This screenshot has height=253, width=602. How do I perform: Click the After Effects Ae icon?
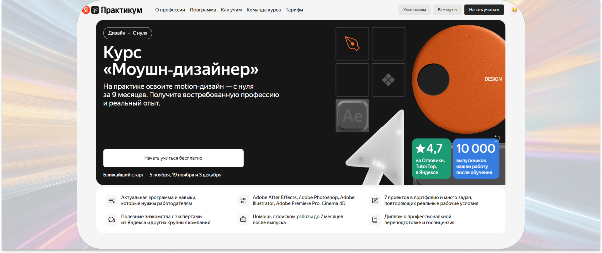352,116
